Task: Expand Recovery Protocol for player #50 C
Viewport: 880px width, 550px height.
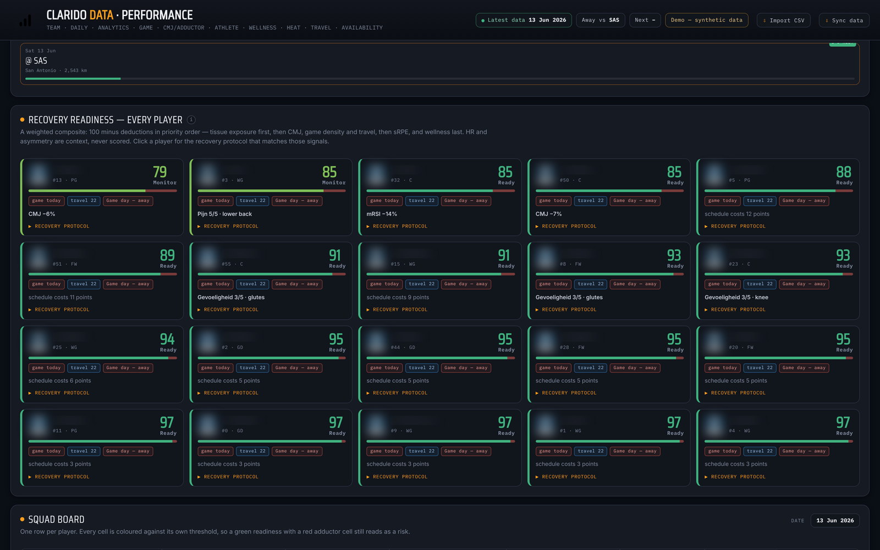Action: point(566,226)
